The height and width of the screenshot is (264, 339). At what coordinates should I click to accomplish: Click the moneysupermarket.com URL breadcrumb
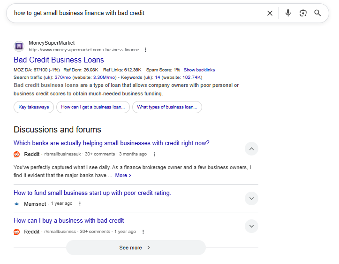(84, 50)
